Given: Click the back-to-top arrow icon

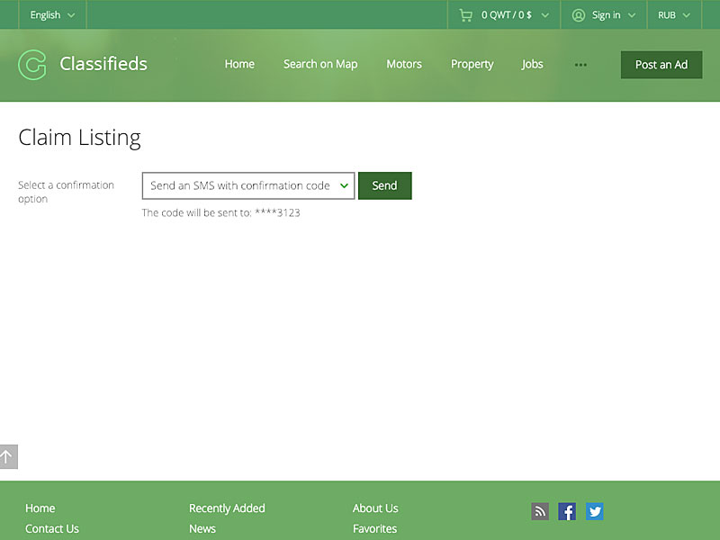Looking at the screenshot, I should (8, 456).
